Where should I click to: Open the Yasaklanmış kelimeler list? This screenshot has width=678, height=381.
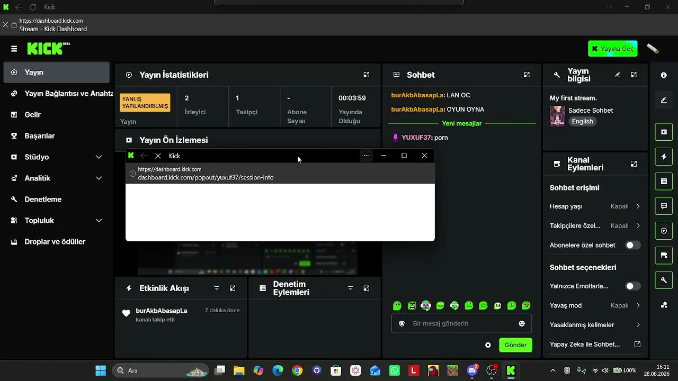tap(595, 325)
